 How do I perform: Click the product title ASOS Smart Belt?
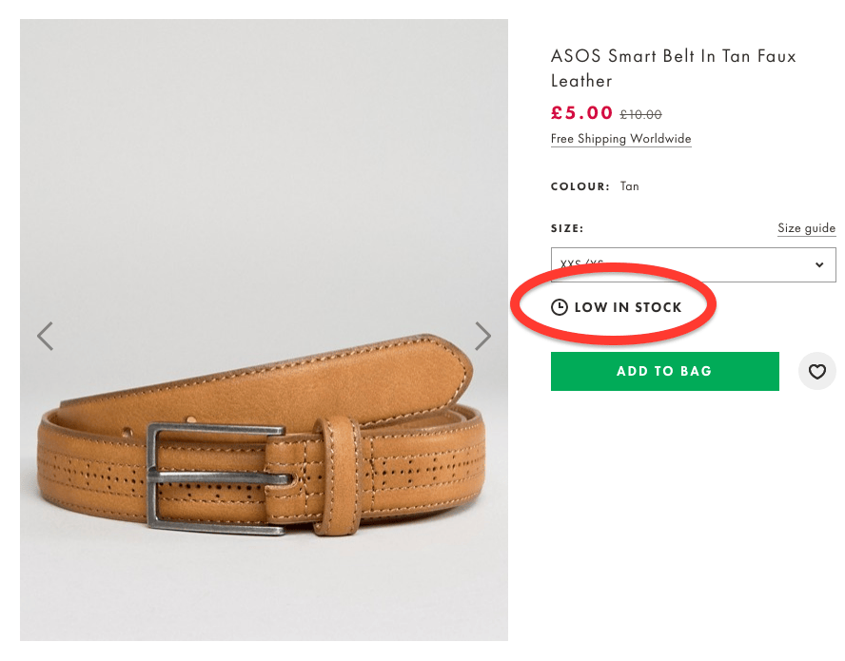coord(673,67)
